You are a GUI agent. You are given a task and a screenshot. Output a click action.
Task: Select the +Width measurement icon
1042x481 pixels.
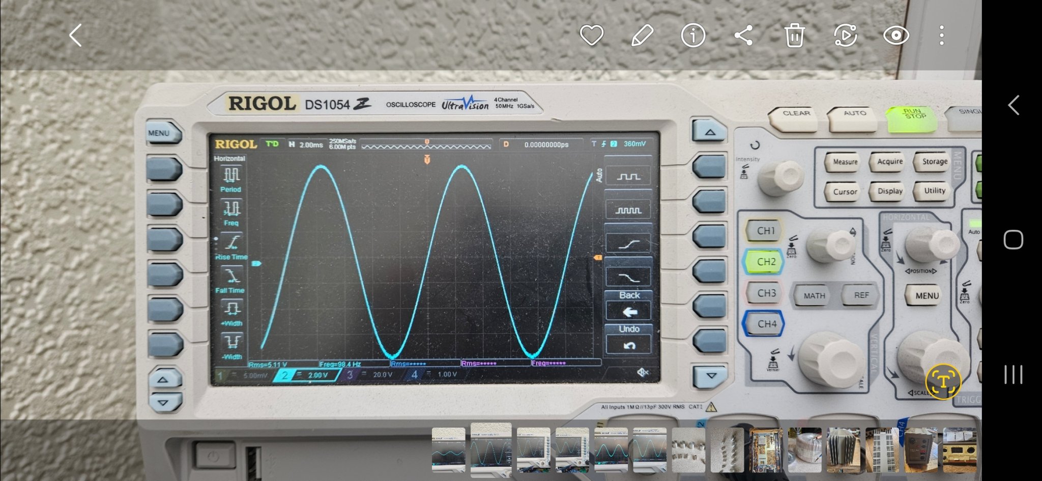pyautogui.click(x=231, y=314)
